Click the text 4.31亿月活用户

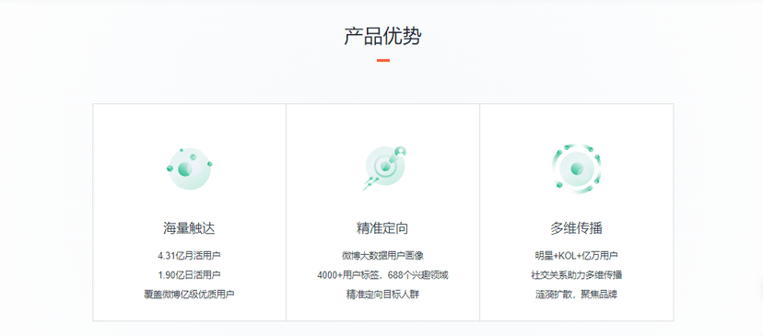tap(189, 255)
